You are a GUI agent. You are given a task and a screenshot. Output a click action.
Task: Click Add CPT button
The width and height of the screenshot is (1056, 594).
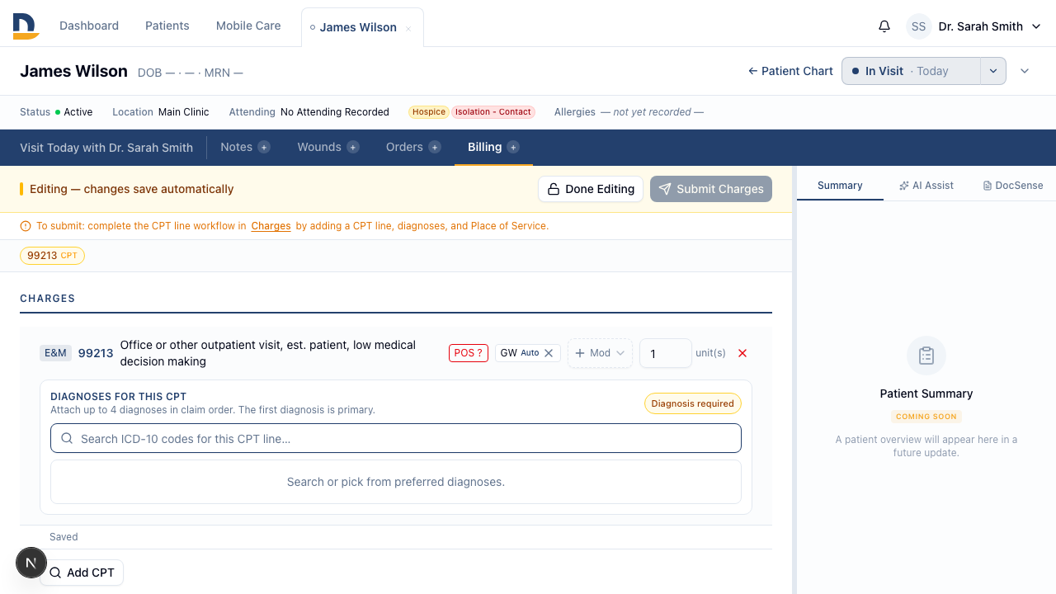point(82,573)
